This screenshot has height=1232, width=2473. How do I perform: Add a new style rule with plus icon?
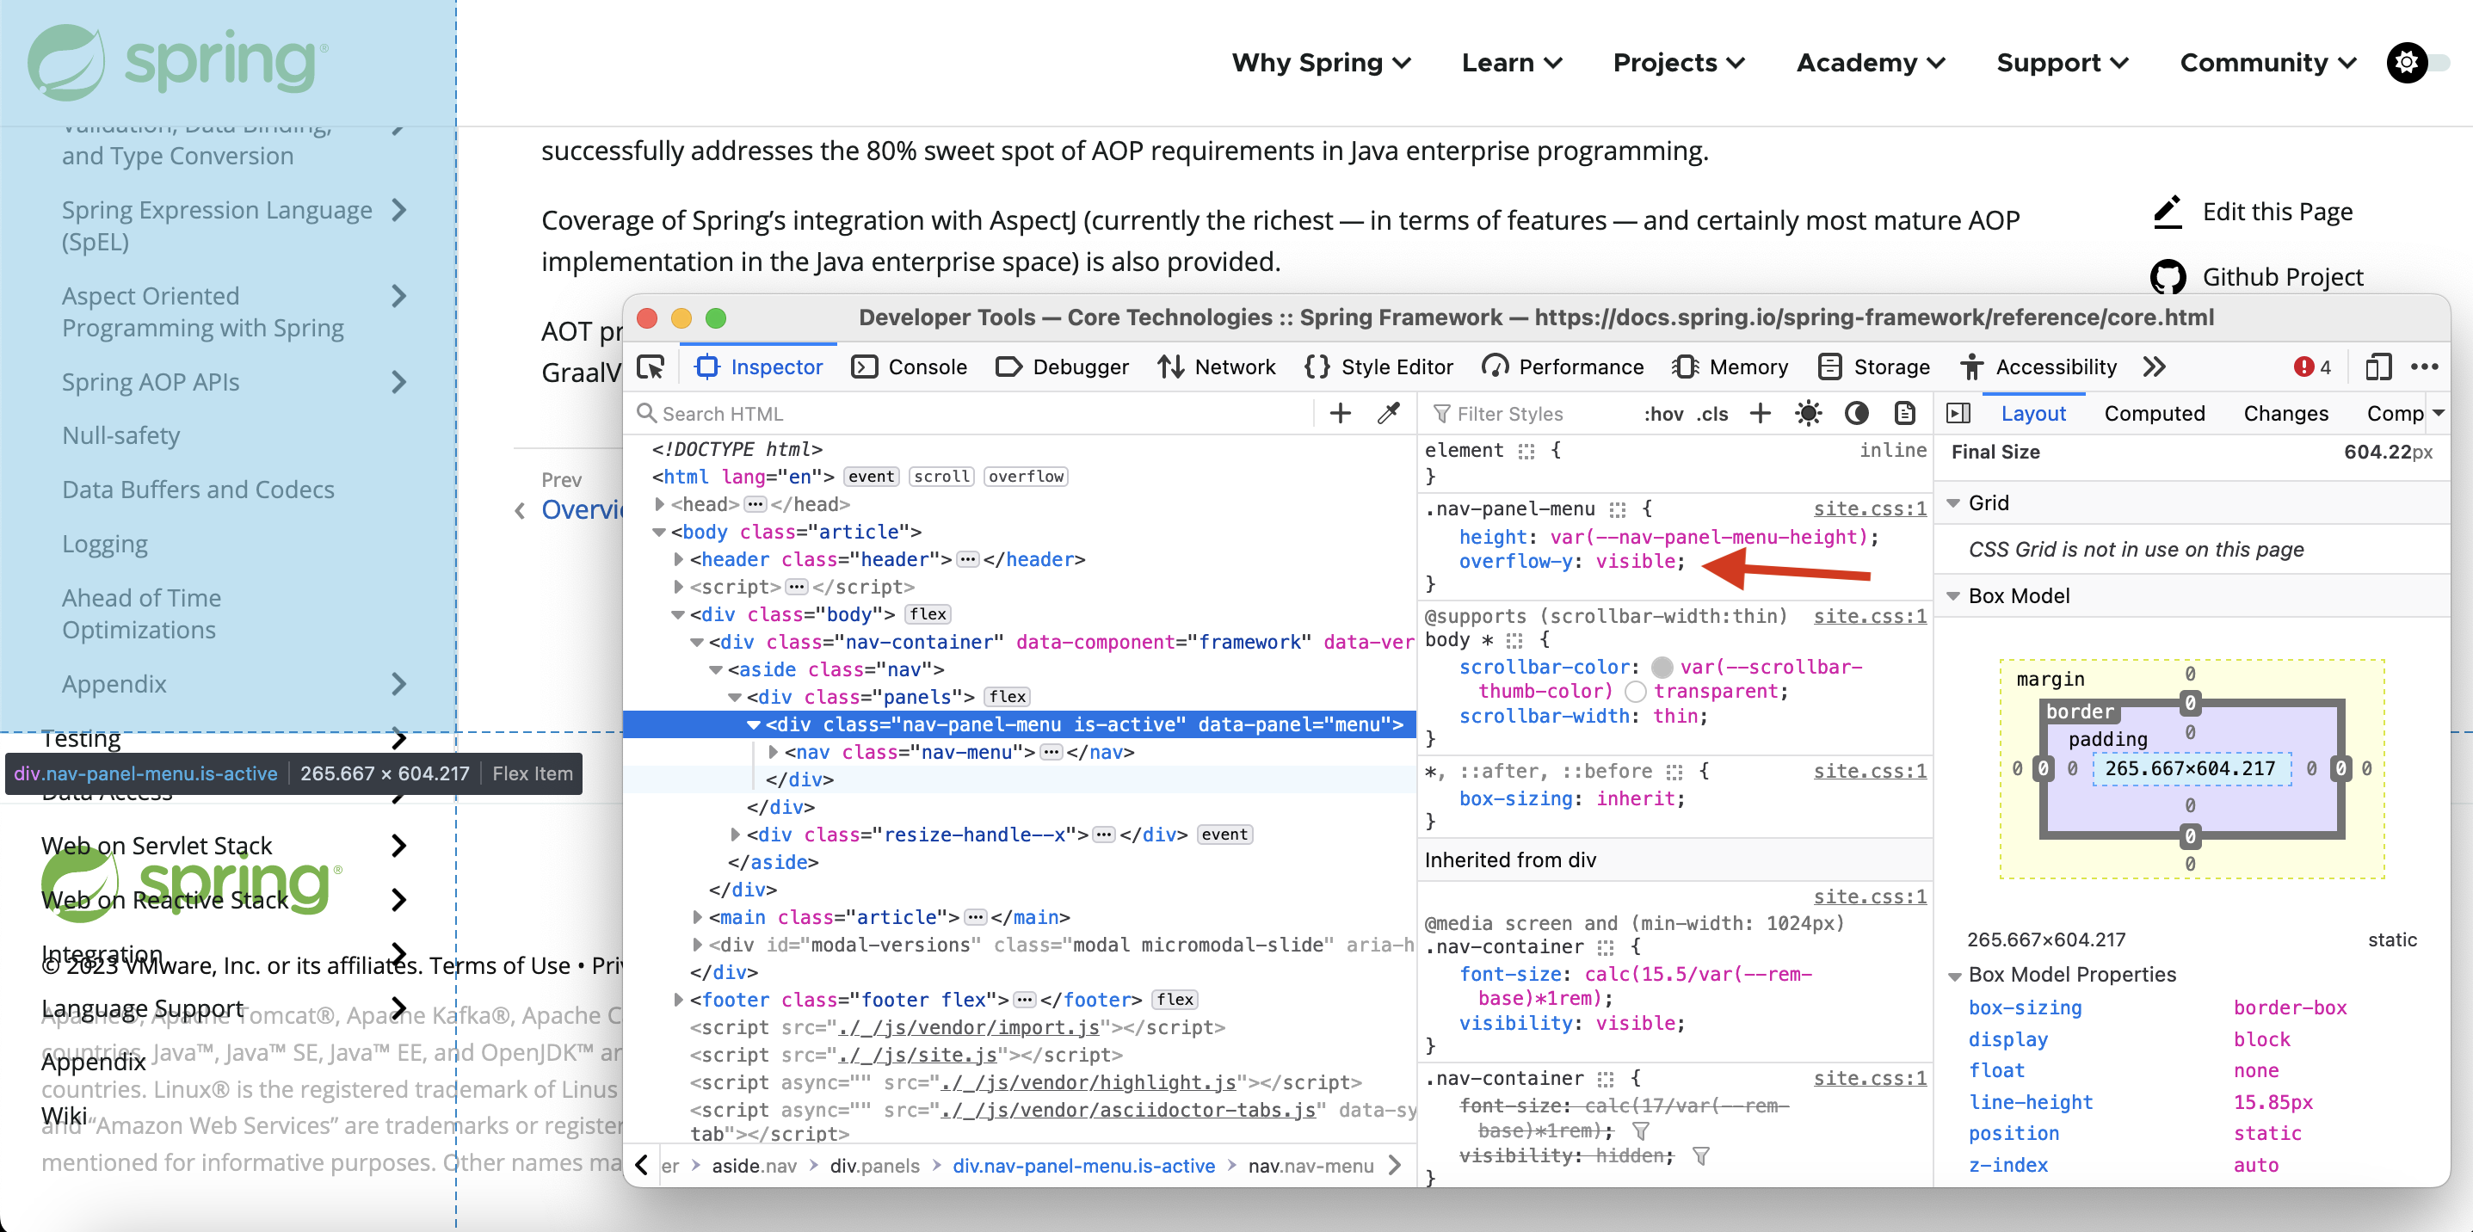1760,414
